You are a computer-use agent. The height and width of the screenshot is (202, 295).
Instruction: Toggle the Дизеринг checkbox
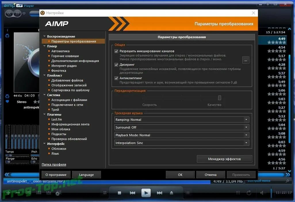116,65
